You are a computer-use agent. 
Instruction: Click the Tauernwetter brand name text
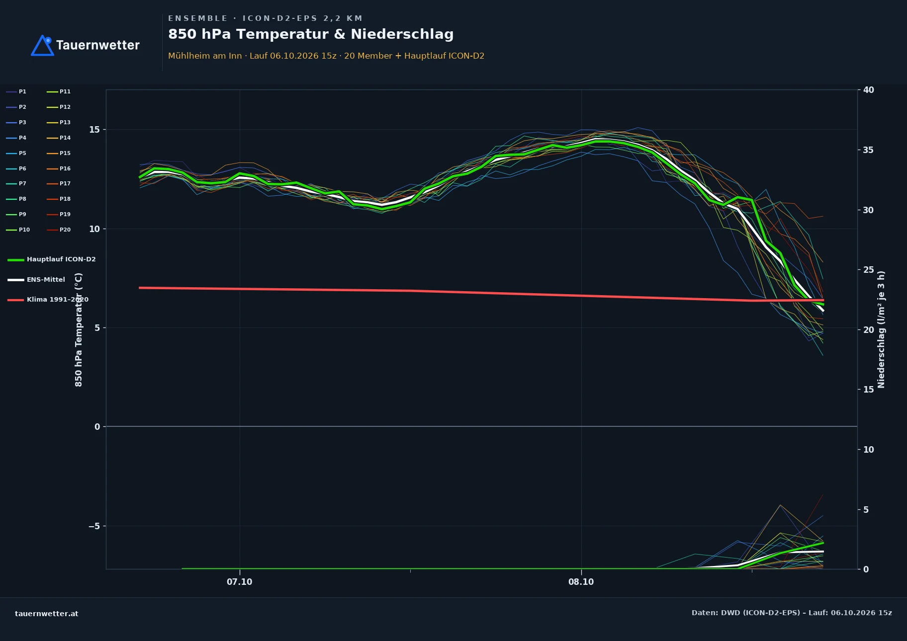pos(98,45)
